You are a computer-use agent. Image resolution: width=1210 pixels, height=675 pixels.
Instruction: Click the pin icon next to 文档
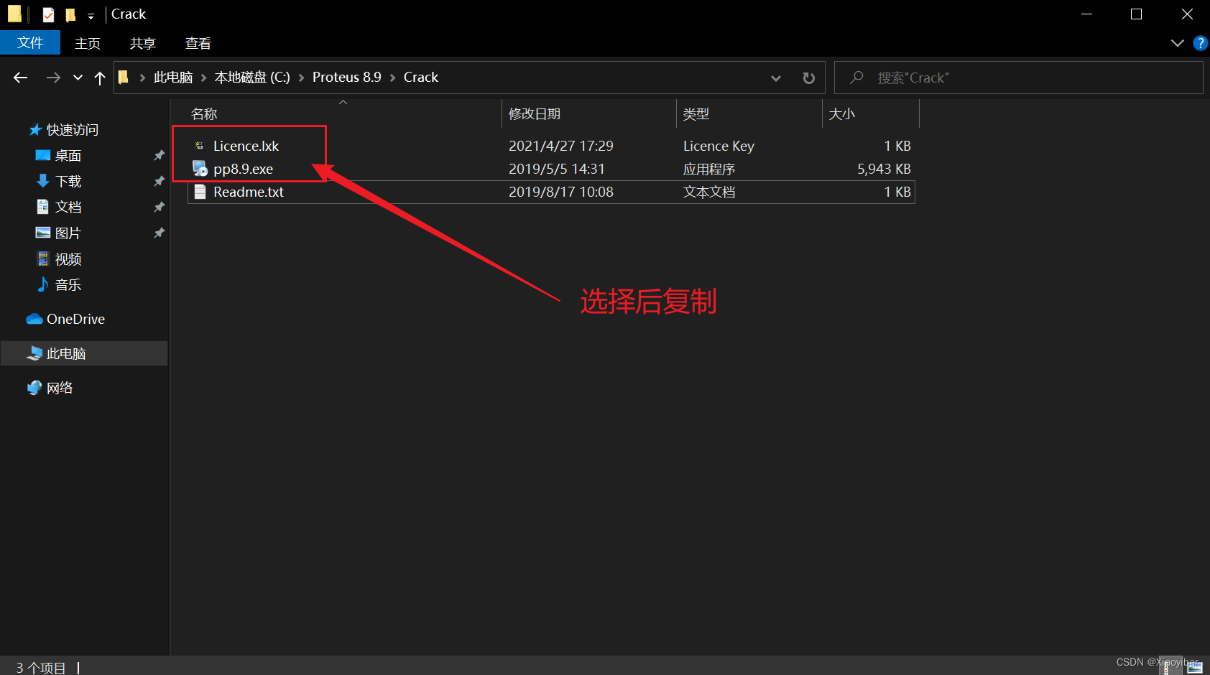[160, 207]
